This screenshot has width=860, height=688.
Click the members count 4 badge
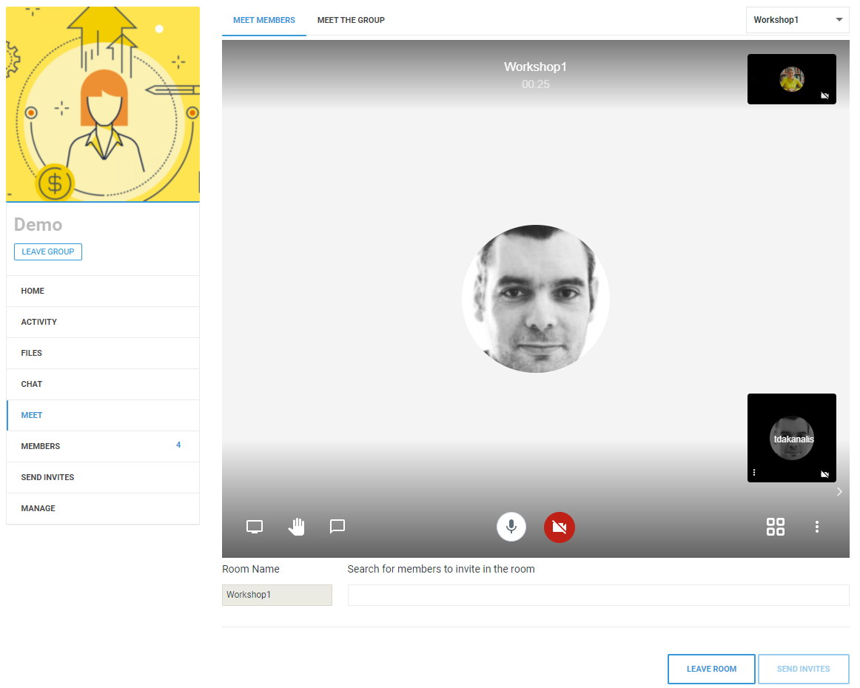point(178,445)
